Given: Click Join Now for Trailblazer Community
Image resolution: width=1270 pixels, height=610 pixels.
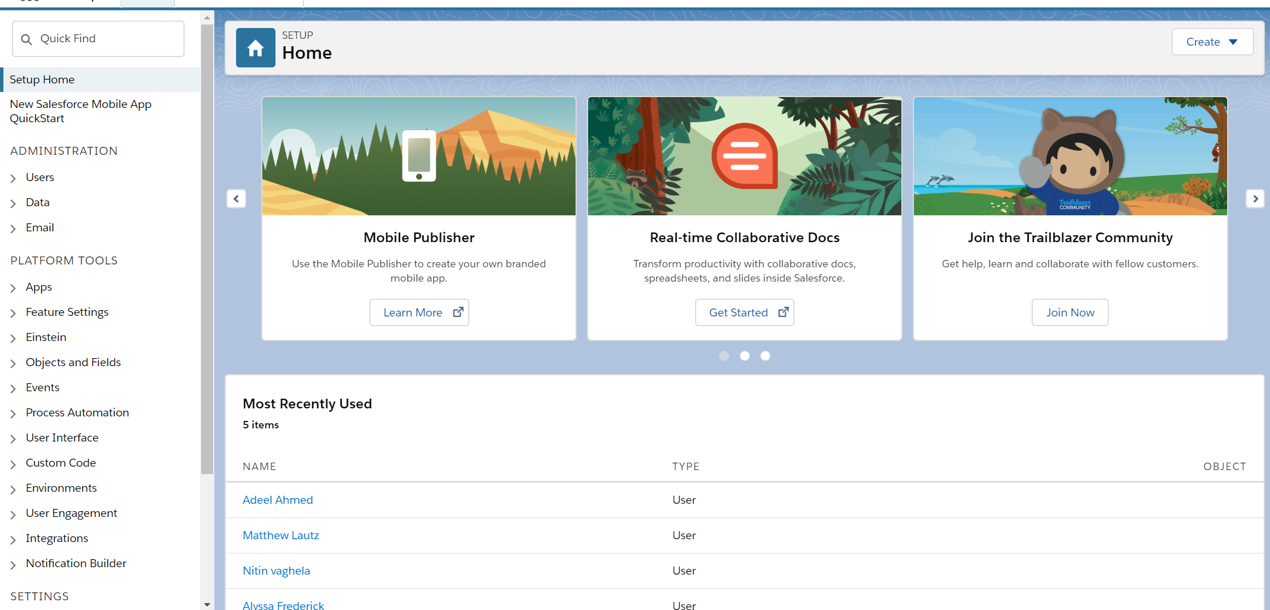Looking at the screenshot, I should (x=1070, y=312).
